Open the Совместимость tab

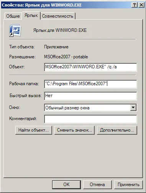click(58, 16)
